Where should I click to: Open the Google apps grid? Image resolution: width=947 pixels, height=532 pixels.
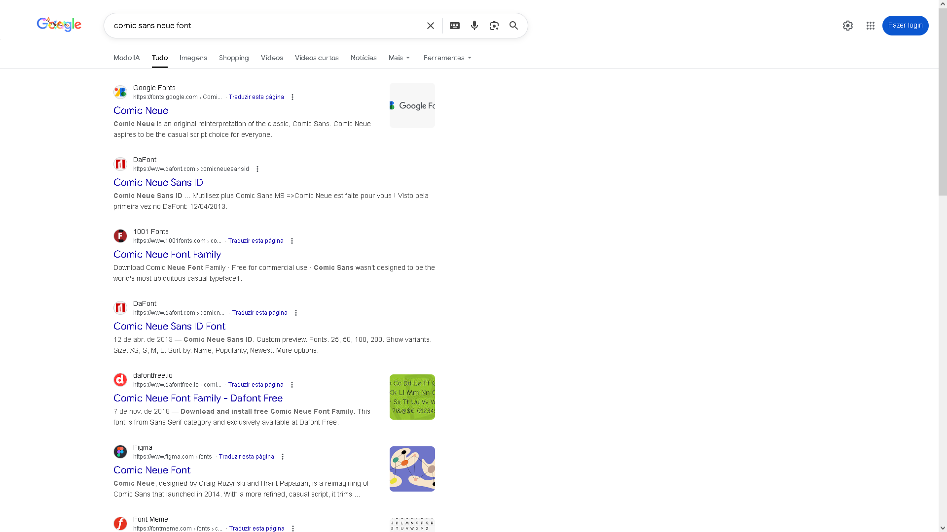click(x=870, y=26)
